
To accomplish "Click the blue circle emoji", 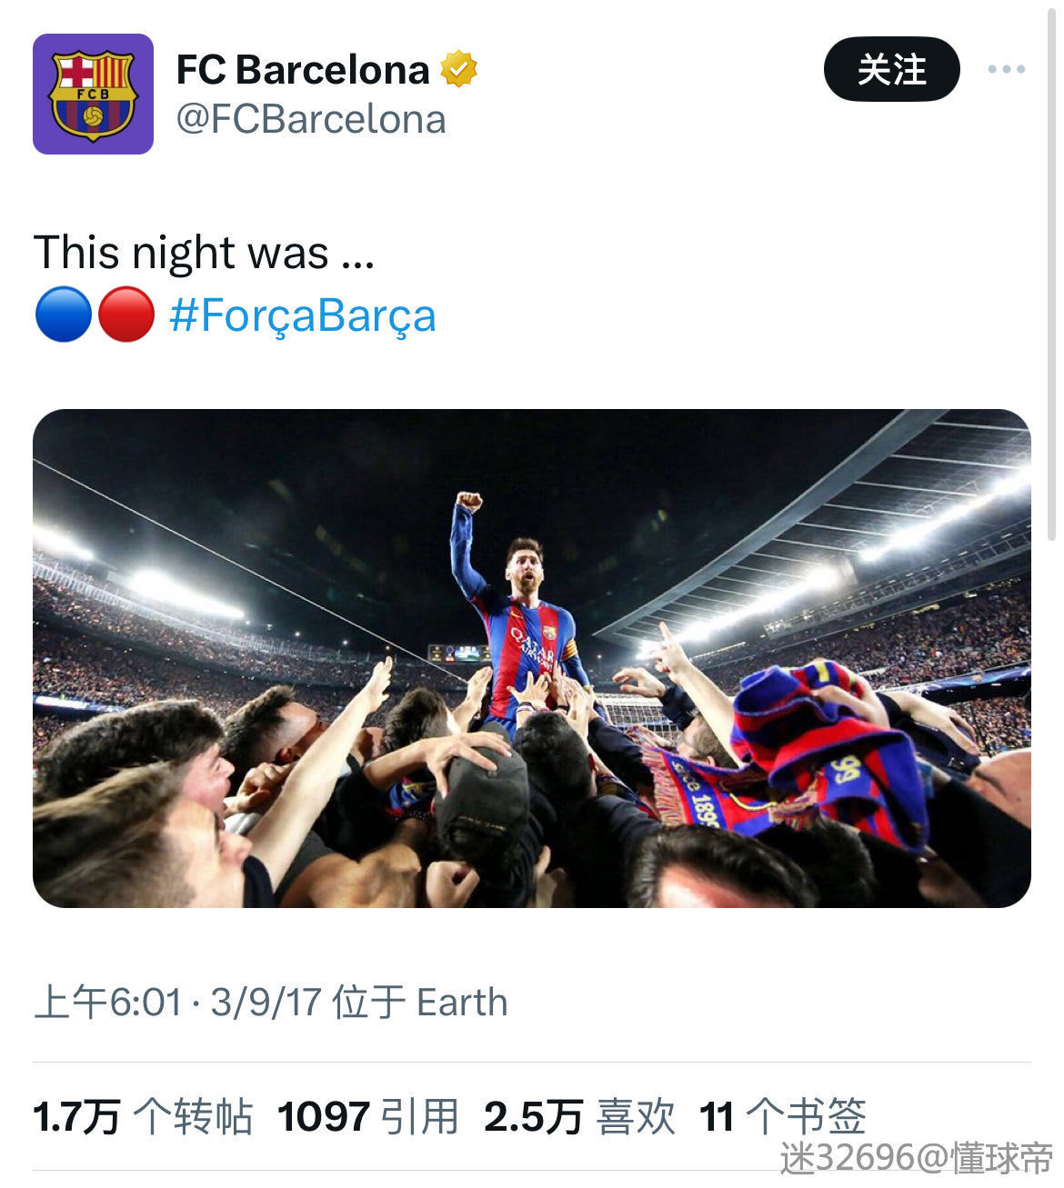I will coord(63,314).
